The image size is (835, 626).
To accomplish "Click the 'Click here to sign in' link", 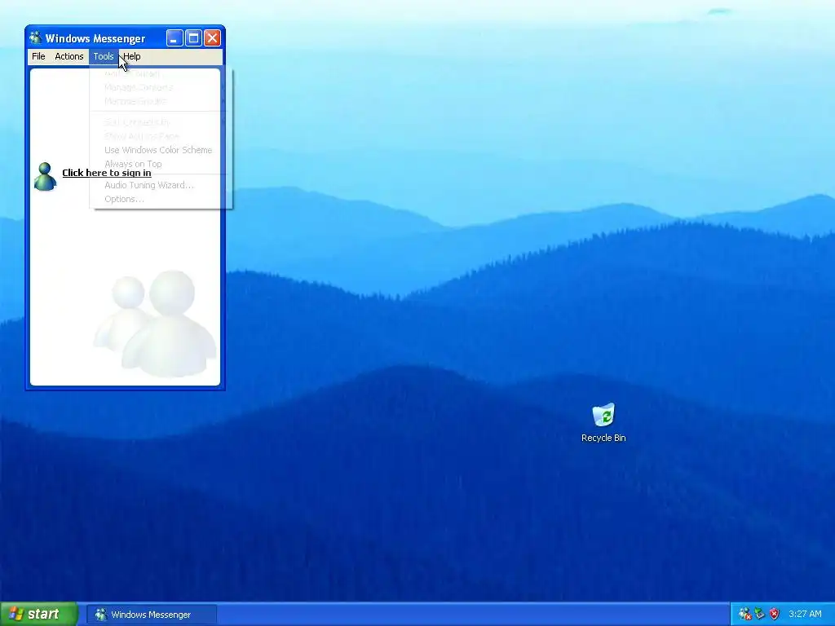I will coord(107,173).
